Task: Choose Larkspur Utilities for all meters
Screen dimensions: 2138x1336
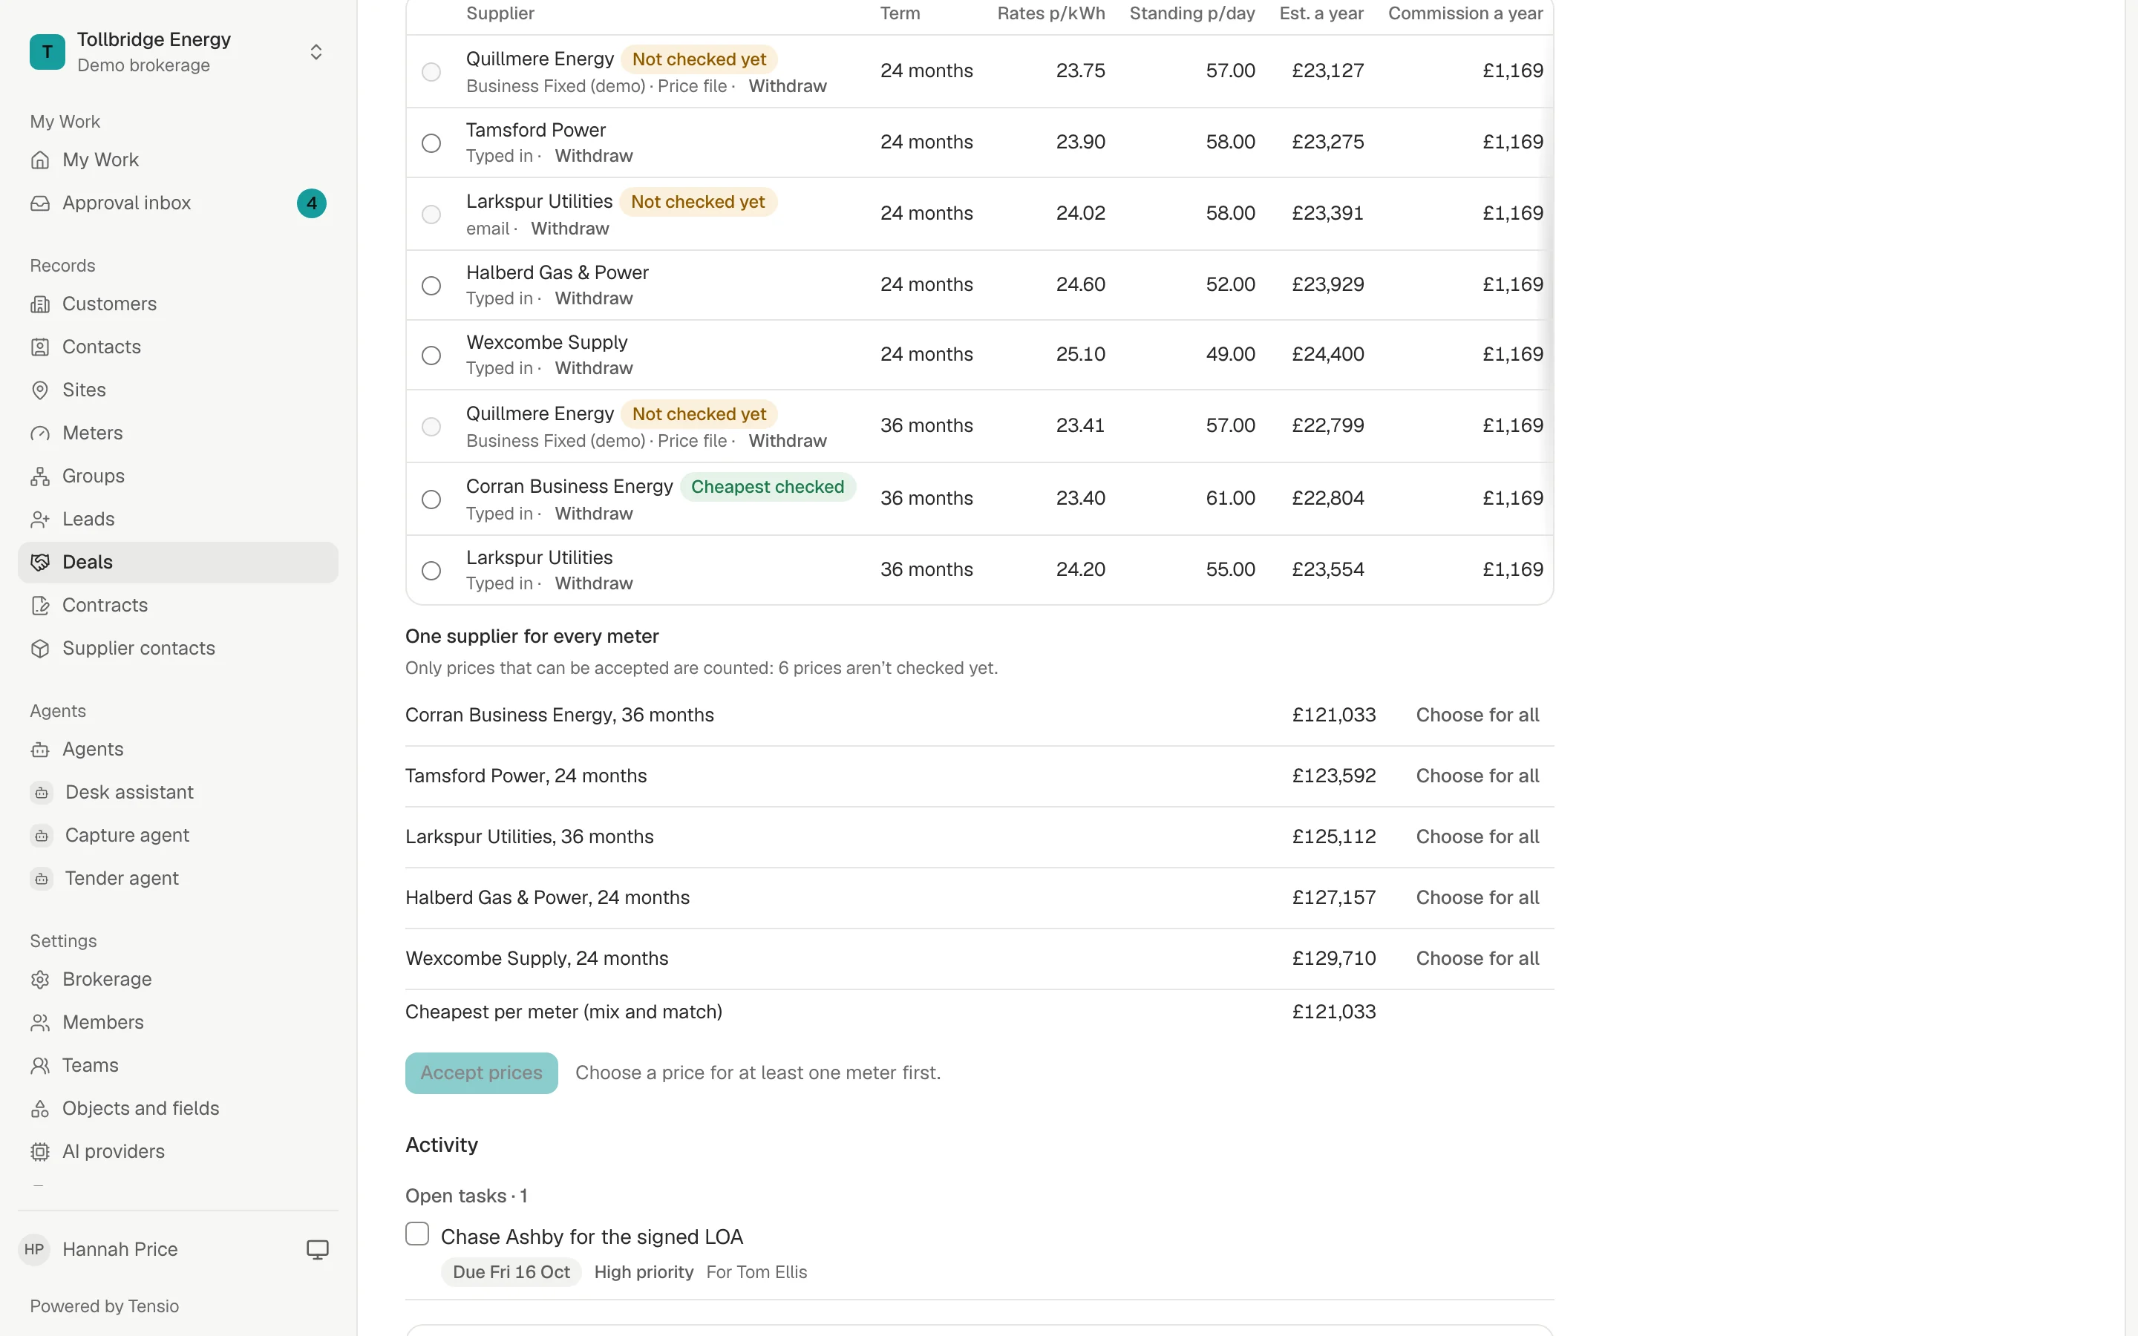Action: 1477,836
